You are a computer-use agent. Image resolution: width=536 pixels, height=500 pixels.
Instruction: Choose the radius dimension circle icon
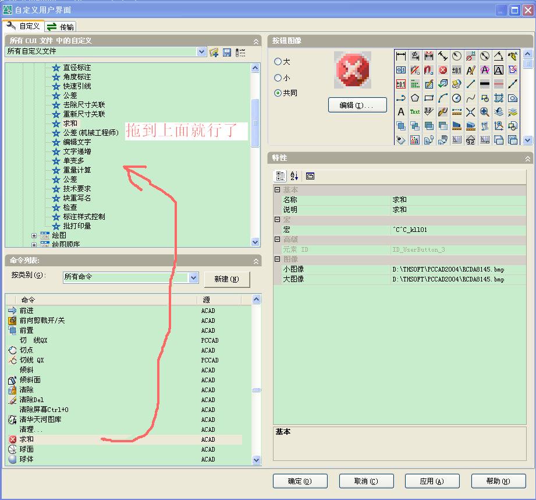click(457, 56)
